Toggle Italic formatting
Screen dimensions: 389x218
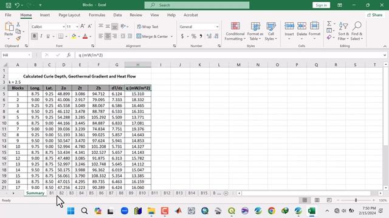point(41,36)
